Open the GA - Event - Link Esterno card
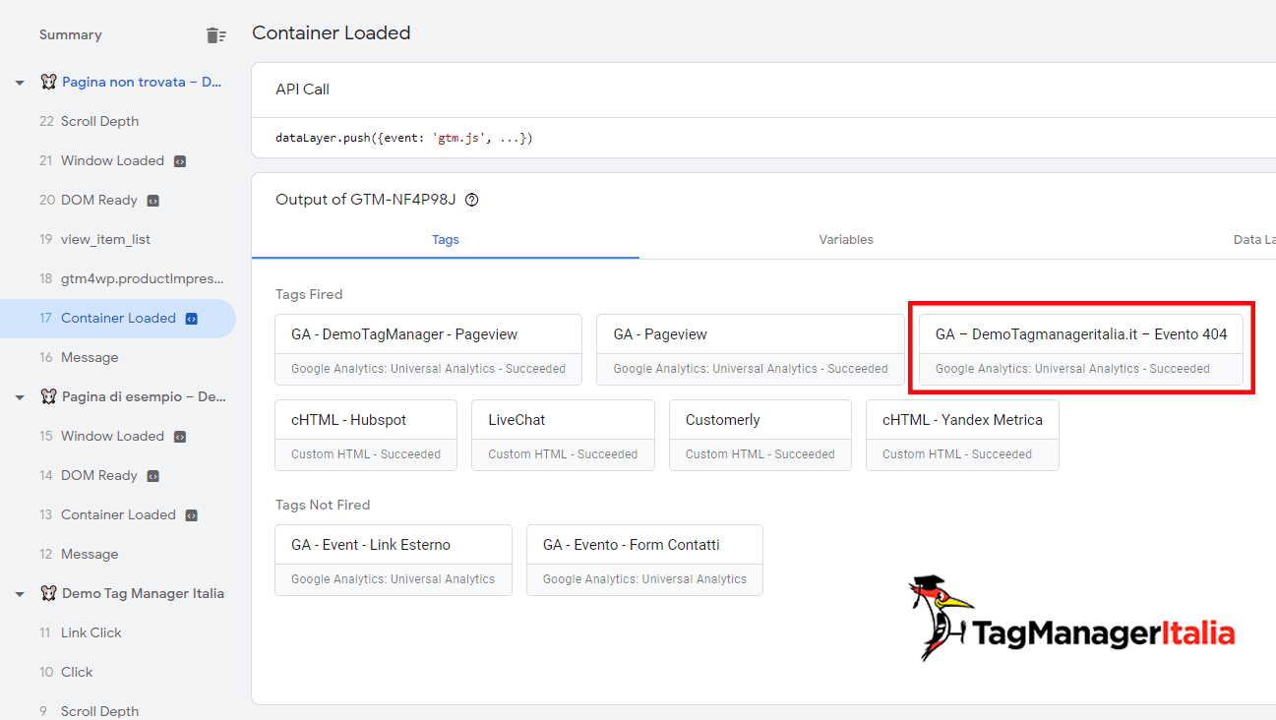The width and height of the screenshot is (1276, 720). (394, 560)
